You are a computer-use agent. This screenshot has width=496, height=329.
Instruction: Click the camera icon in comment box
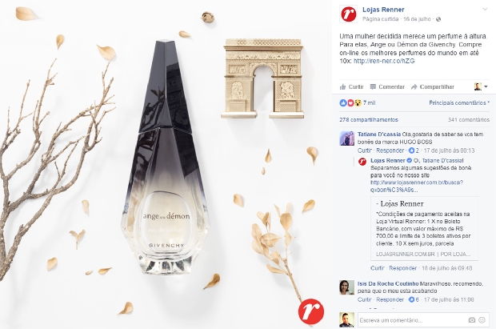point(472,320)
